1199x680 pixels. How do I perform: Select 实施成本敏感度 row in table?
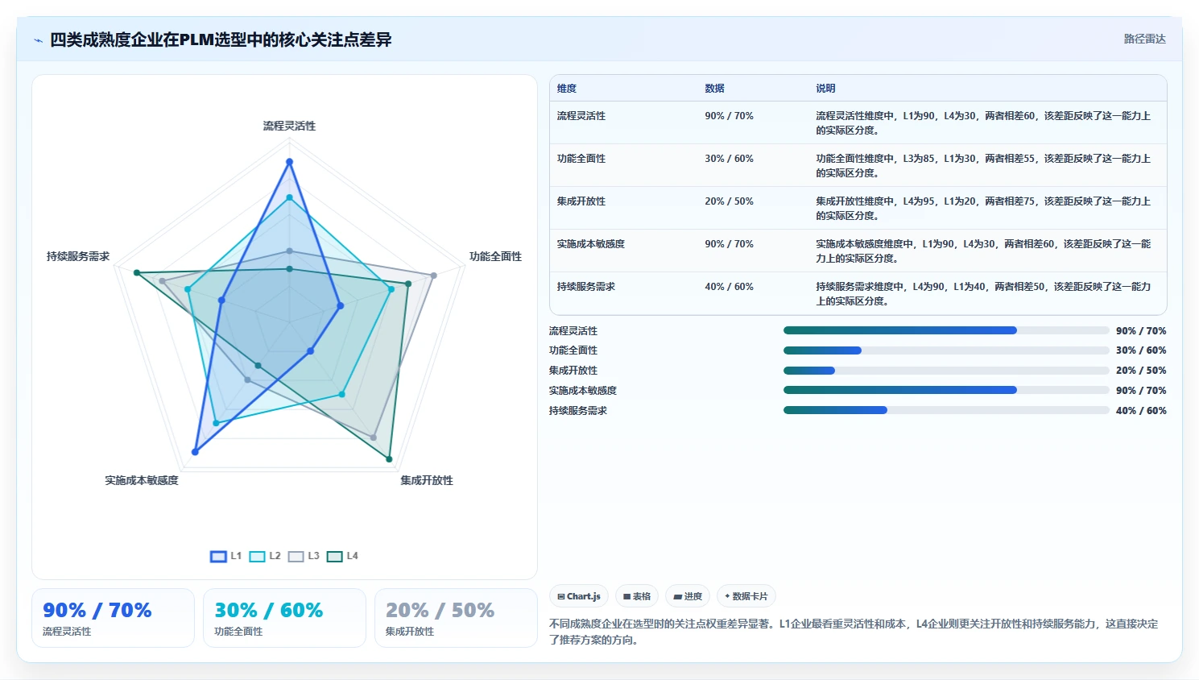(858, 251)
